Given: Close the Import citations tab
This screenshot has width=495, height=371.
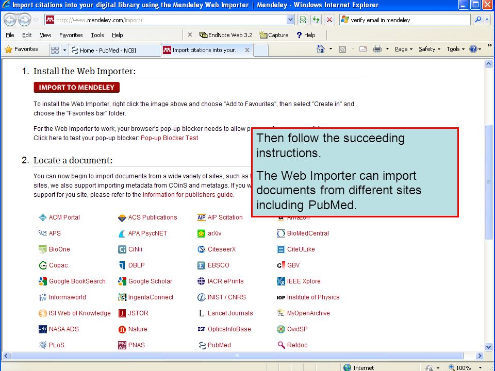Looking at the screenshot, I should pyautogui.click(x=247, y=50).
